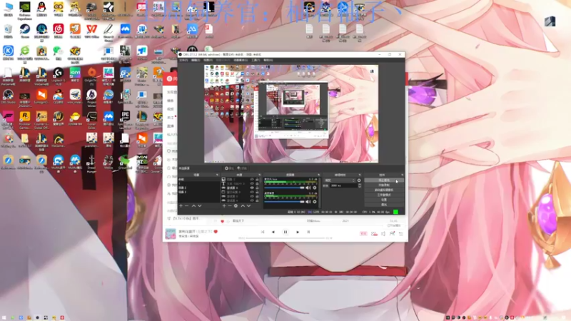571x321 pixels.
Task: Open Rockstar Games Launcher desktop icon
Action: pos(25,119)
